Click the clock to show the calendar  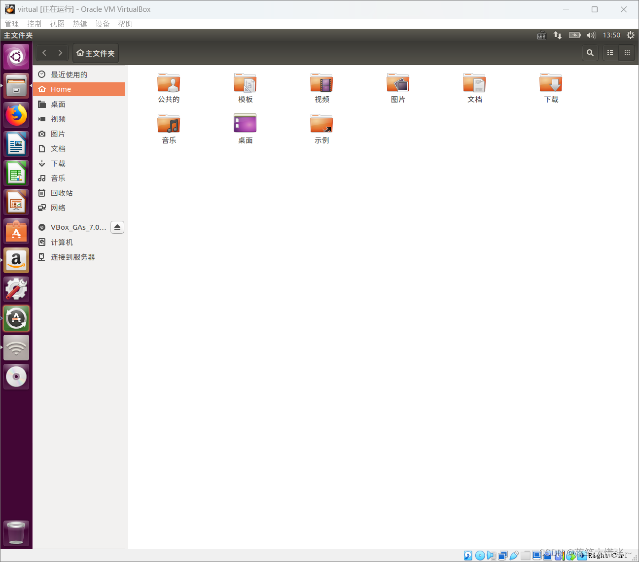click(611, 35)
